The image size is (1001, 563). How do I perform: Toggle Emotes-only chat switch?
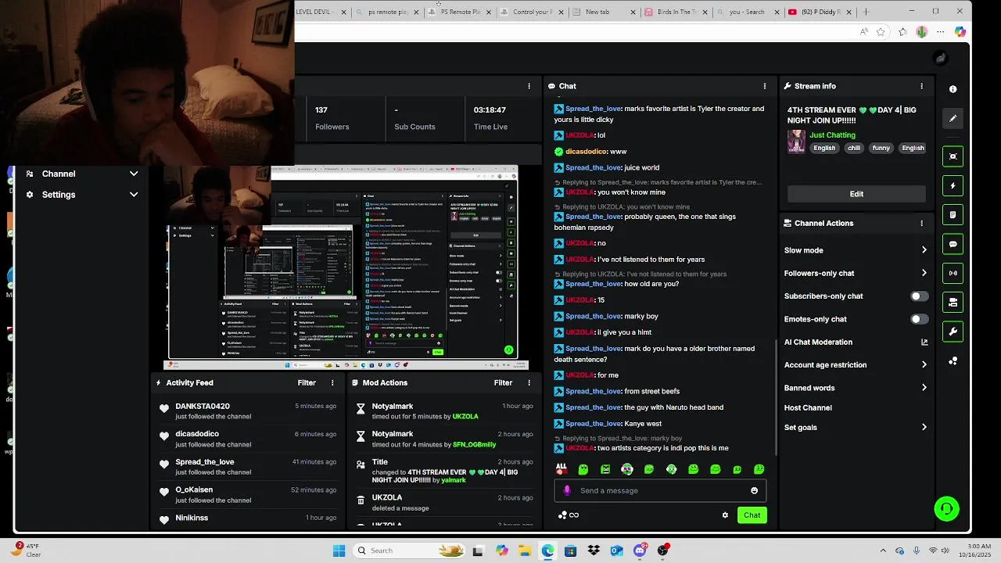[x=920, y=319]
